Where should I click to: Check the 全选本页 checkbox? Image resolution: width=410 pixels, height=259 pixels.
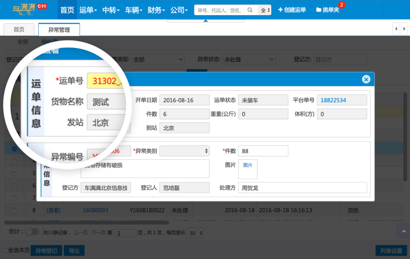pos(5,251)
